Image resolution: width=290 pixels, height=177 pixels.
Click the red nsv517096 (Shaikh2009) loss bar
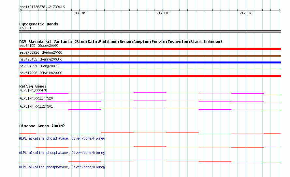tap(150, 76)
